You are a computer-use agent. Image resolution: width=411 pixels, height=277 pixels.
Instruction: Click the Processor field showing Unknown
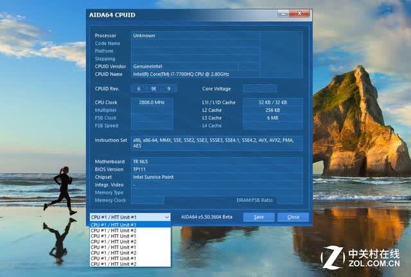click(x=195, y=36)
